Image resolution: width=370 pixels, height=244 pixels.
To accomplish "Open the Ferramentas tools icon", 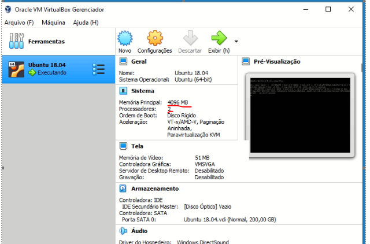I will pos(16,42).
